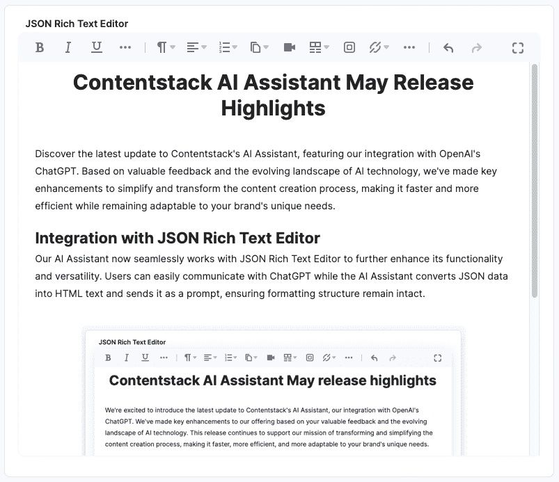Open more text formatting options ellipsis
This screenshot has height=482, width=559.
point(125,47)
